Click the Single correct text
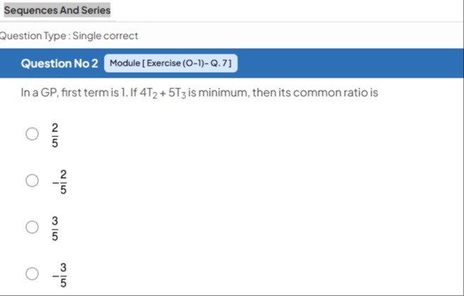 105,36
